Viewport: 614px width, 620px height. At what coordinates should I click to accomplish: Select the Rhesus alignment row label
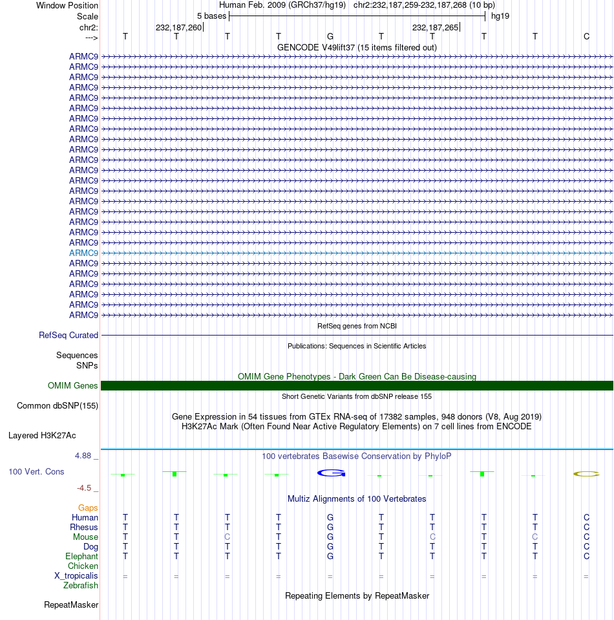pos(84,527)
